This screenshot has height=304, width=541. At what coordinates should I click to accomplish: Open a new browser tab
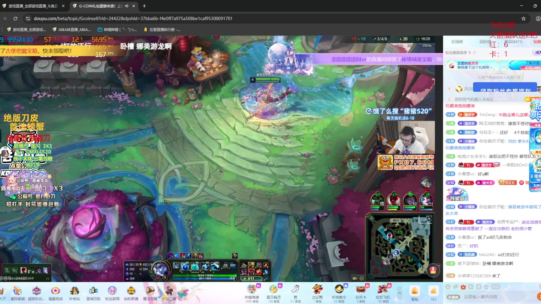(x=144, y=6)
